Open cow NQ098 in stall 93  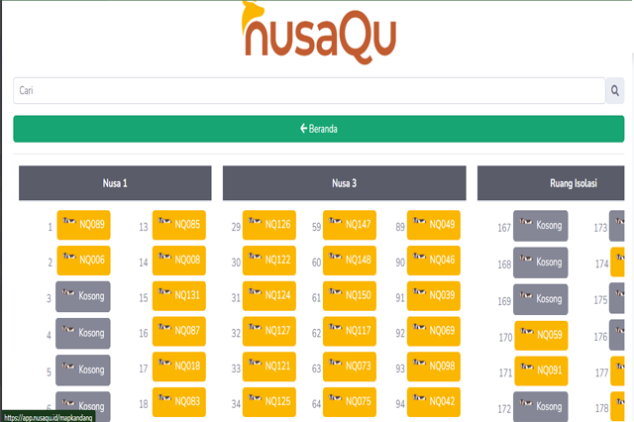tap(434, 367)
